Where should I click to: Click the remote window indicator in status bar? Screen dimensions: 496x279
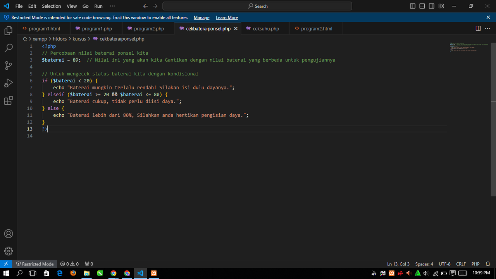click(6, 264)
